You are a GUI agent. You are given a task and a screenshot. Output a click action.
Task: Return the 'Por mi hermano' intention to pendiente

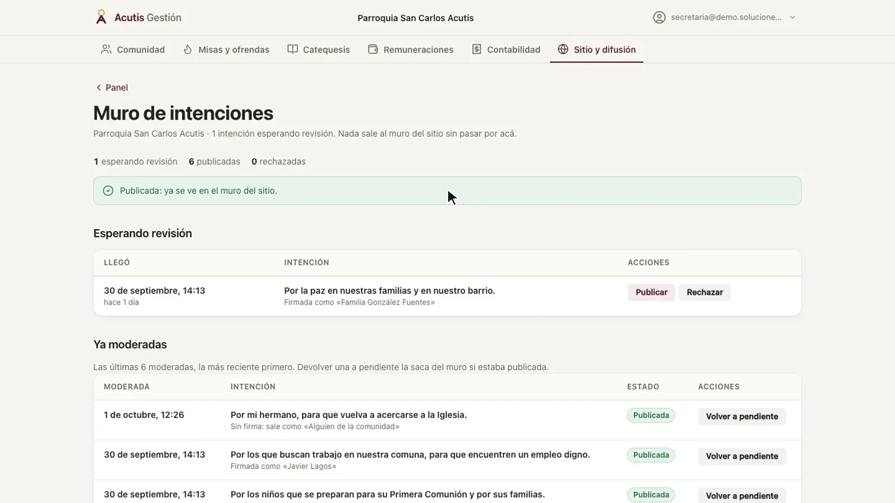tap(742, 416)
